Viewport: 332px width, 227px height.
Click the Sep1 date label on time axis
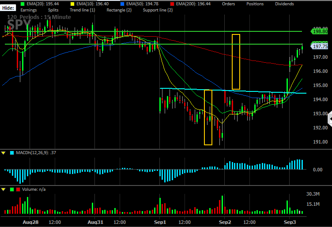click(160, 222)
